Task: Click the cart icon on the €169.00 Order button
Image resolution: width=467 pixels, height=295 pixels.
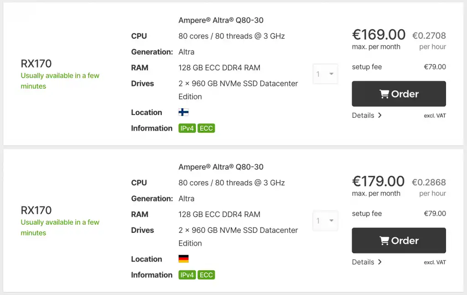Action: [x=384, y=94]
